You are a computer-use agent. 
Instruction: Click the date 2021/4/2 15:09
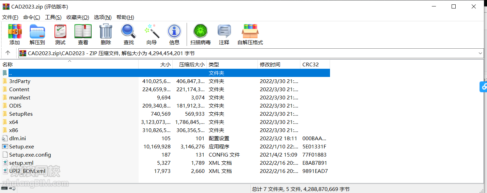pos(279,155)
